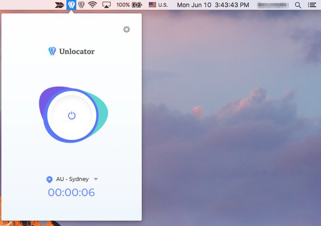321x226 pixels.
Task: Click the battery 100% status
Action: [x=129, y=5]
